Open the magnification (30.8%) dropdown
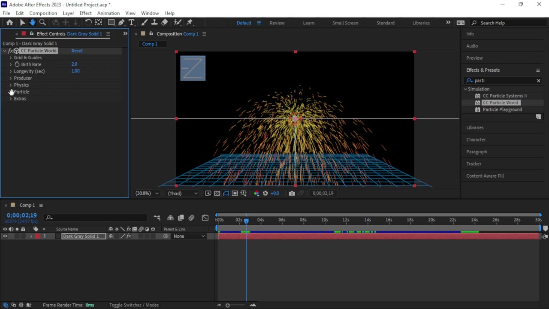The height and width of the screenshot is (309, 549). (x=147, y=194)
